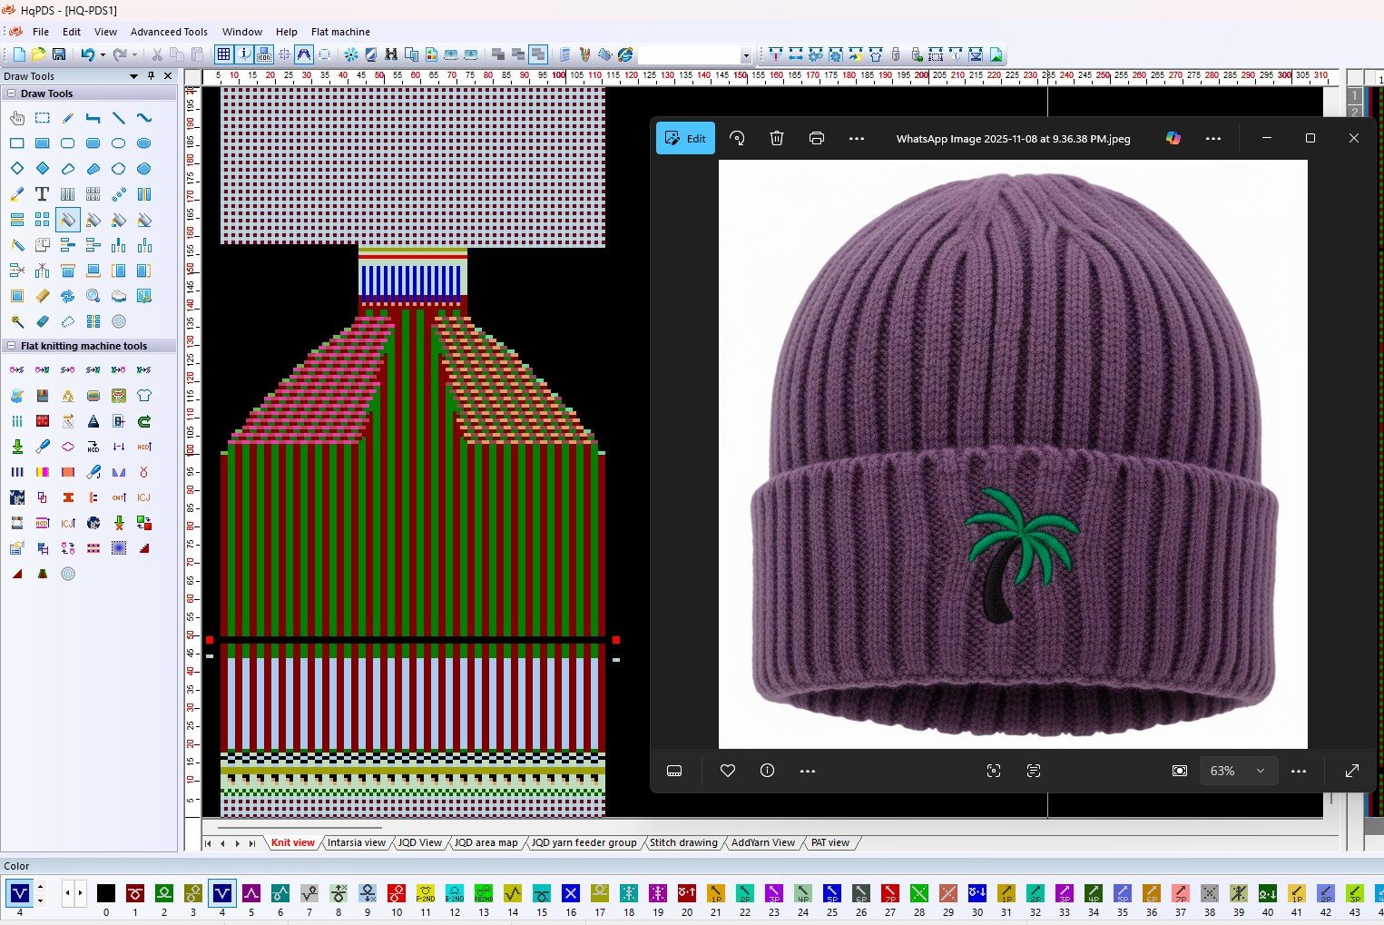The image size is (1384, 925).
Task: Select color swatch number 10 (red)
Action: pyautogui.click(x=397, y=894)
